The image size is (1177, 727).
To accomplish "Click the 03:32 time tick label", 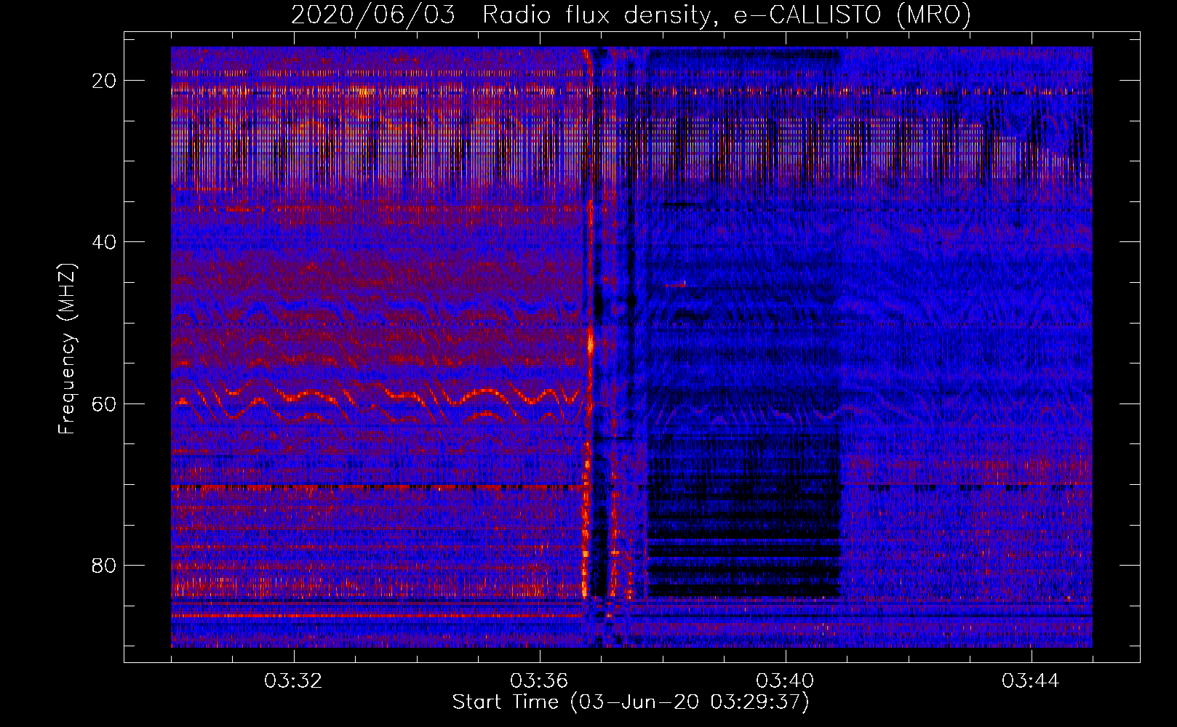I will point(293,681).
